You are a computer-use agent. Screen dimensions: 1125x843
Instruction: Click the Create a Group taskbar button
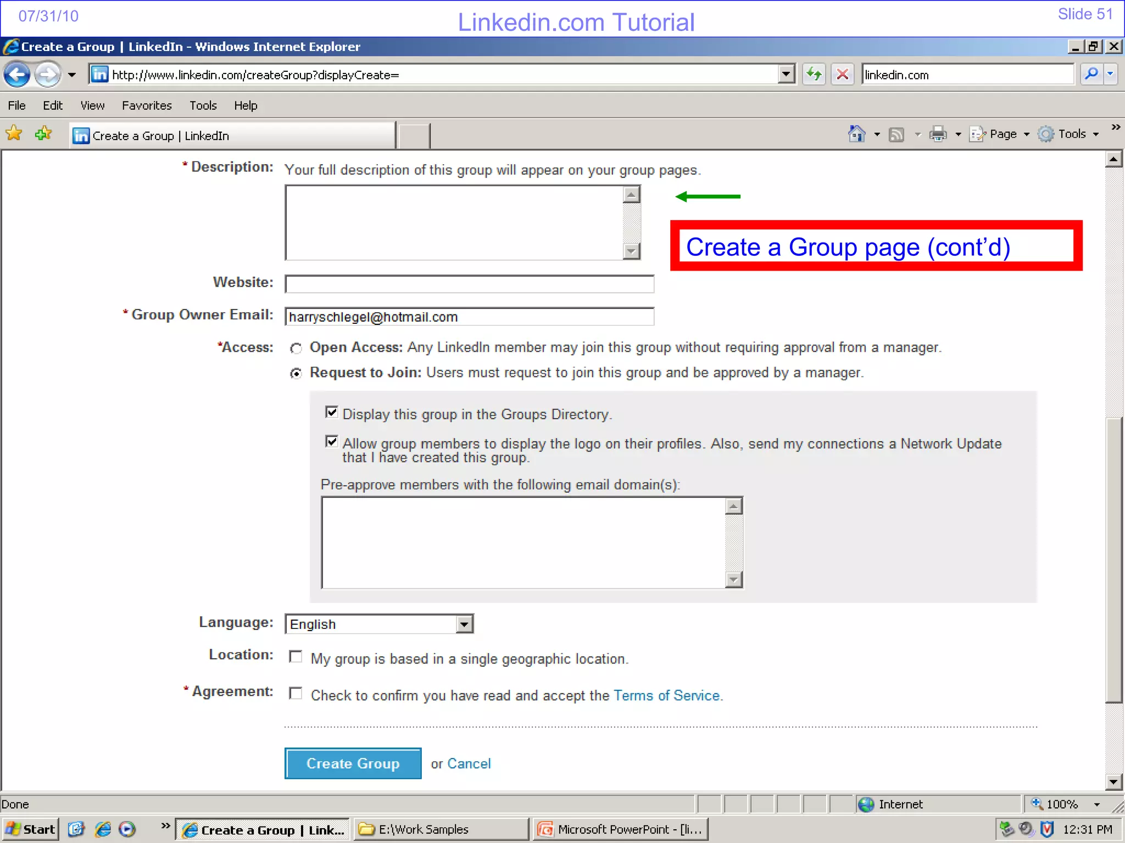point(263,829)
